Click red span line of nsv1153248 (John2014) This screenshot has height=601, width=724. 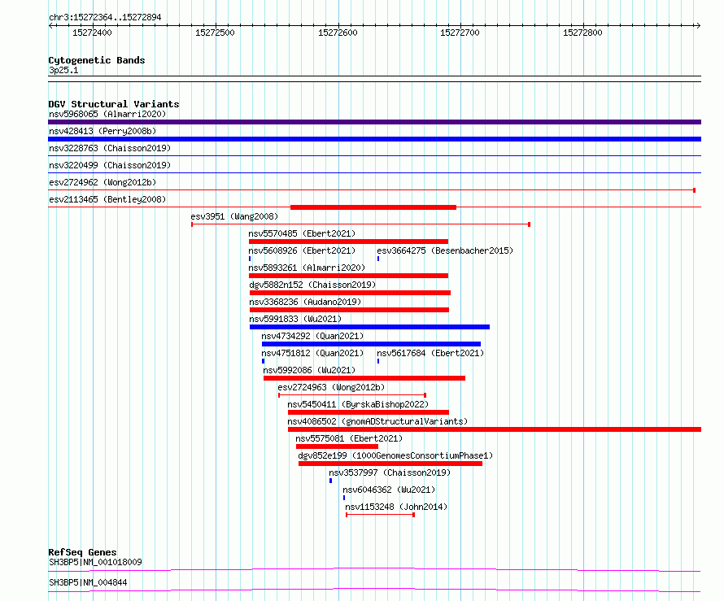[x=380, y=515]
